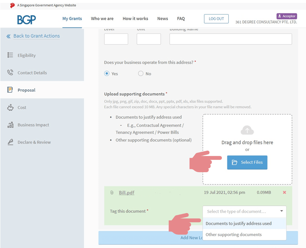Choose Other supporting documents option
The width and height of the screenshot is (306, 248).
[x=233, y=235]
